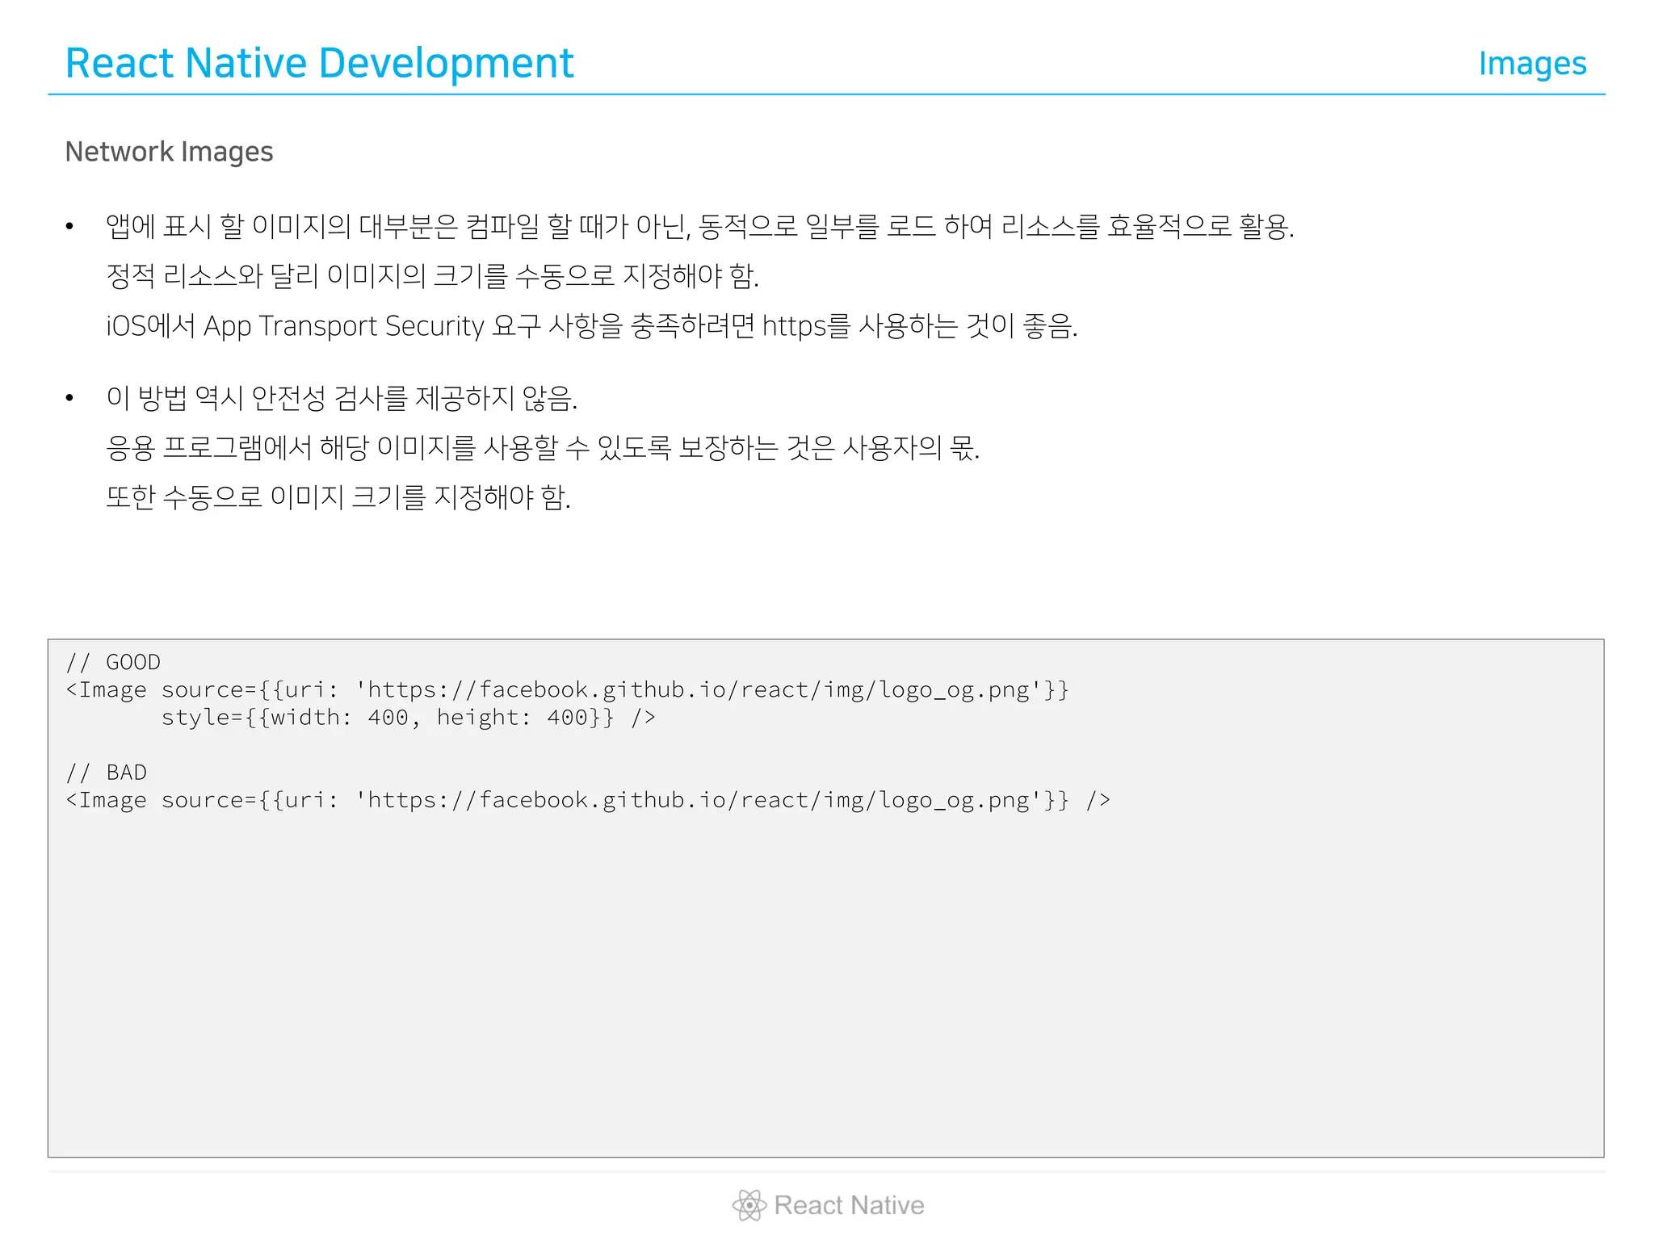
Task: Select the Network Images subheading
Action: [169, 152]
